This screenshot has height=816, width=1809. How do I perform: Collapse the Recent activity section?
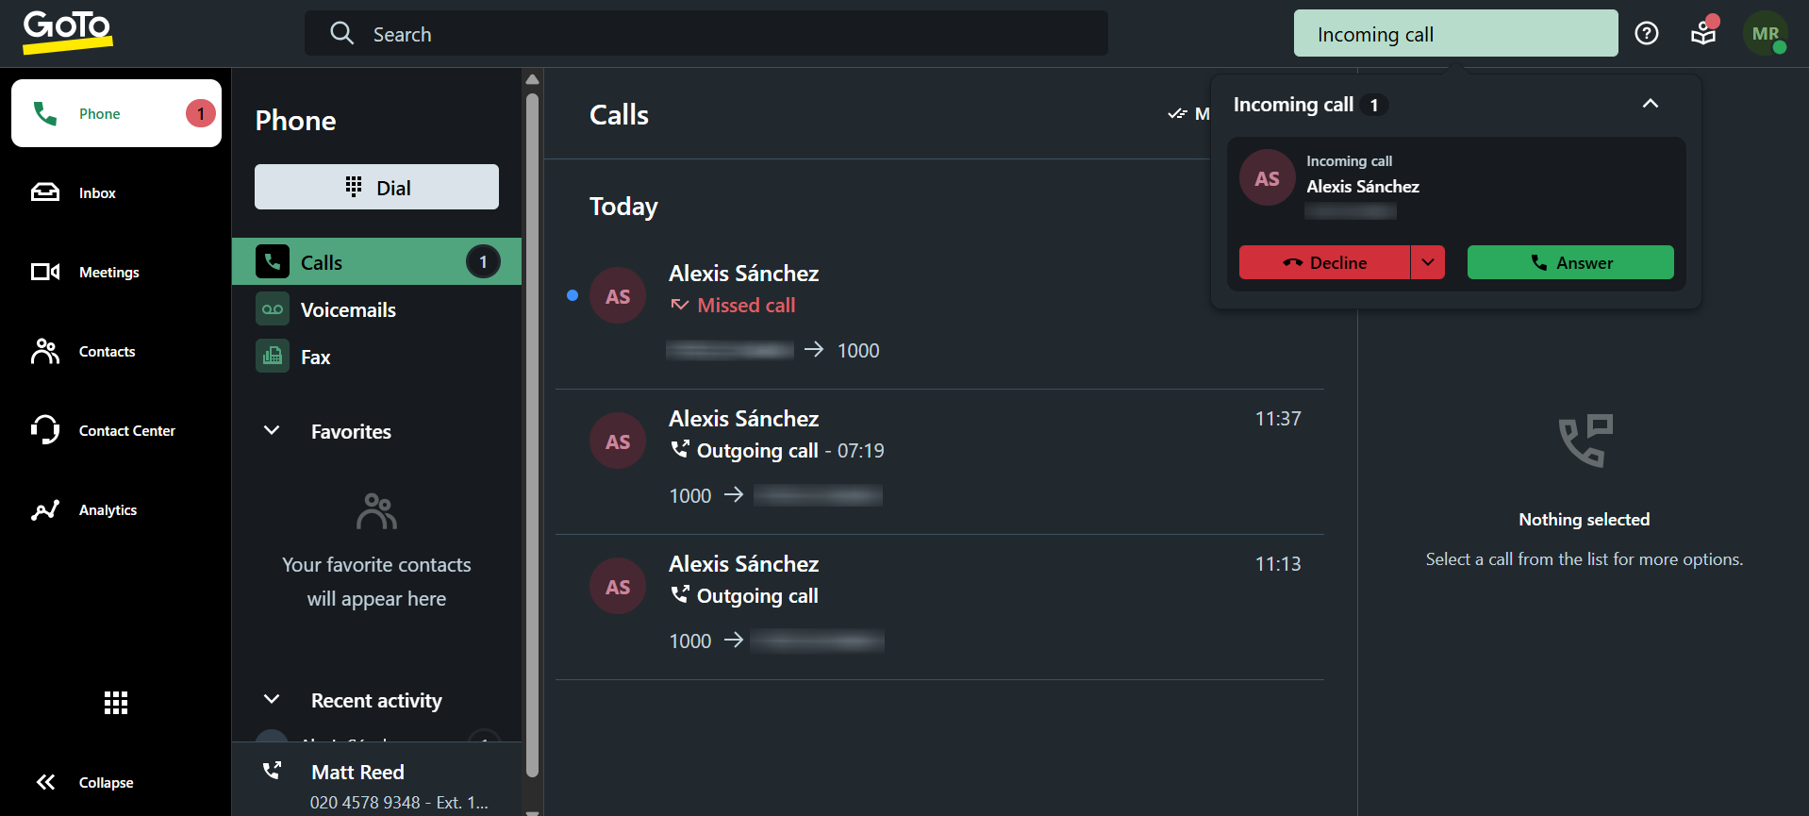(x=272, y=700)
